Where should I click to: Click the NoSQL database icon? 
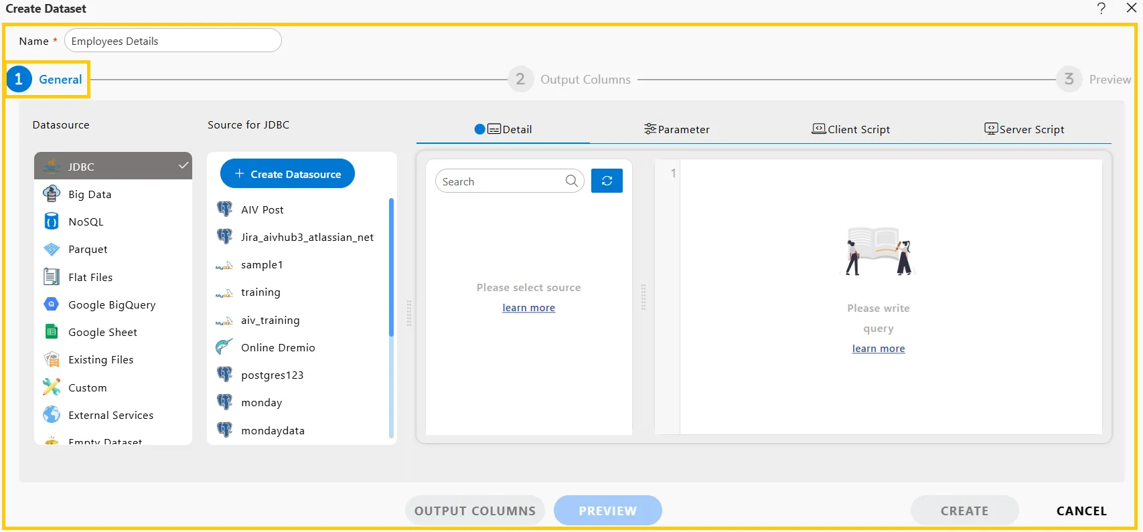tap(52, 221)
